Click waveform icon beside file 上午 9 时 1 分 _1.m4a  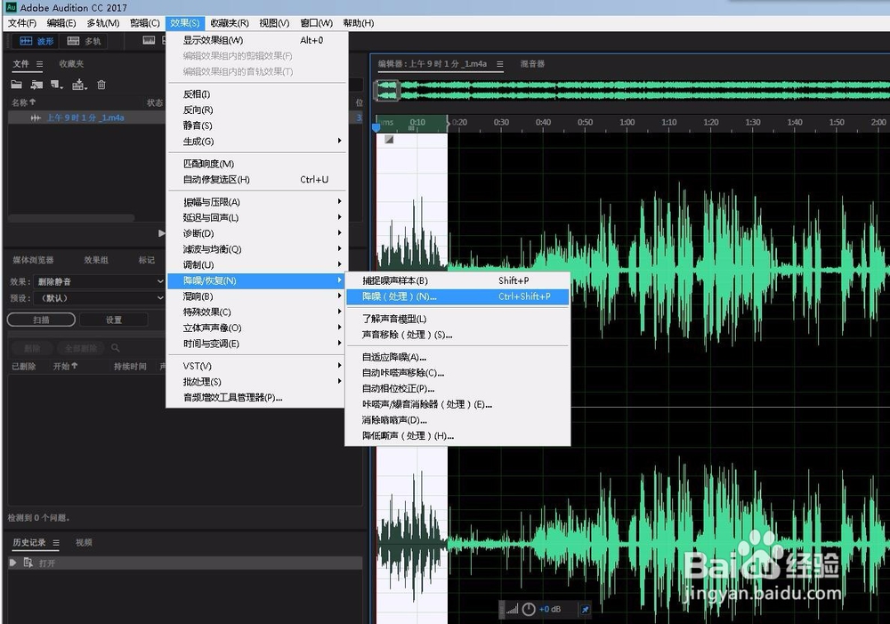pyautogui.click(x=36, y=118)
